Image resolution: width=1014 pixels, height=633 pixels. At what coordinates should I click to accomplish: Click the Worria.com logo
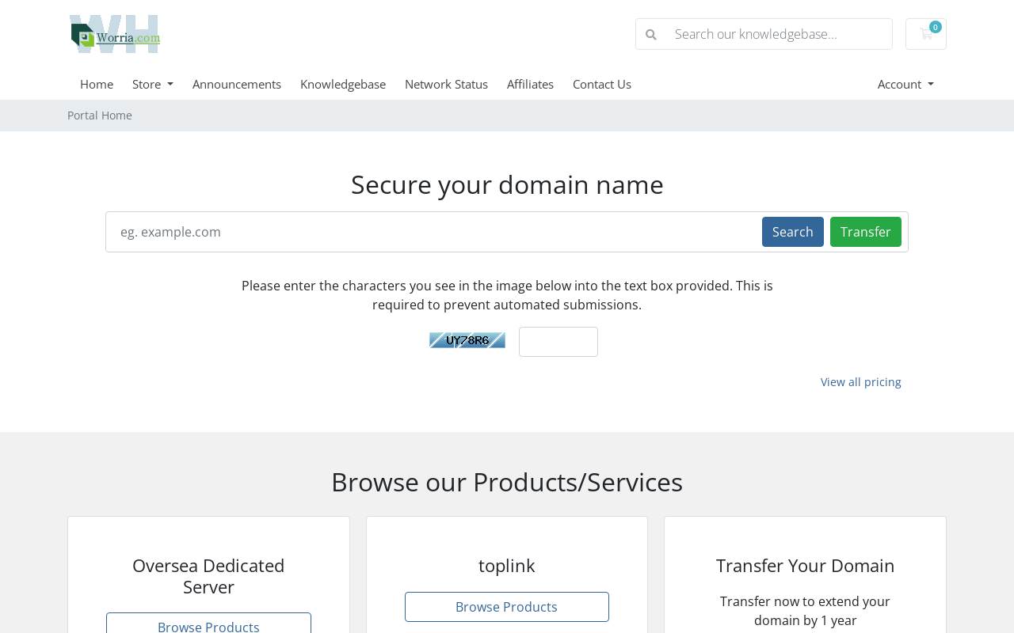(x=115, y=34)
